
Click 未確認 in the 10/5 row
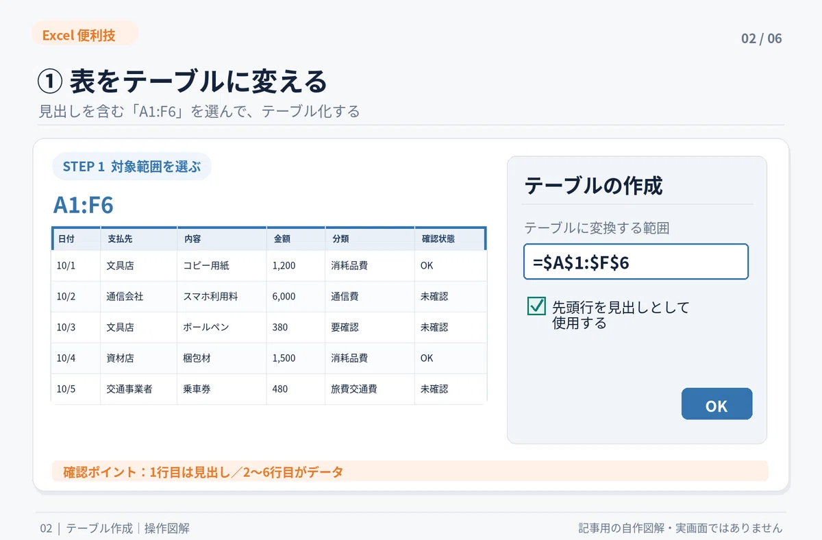tap(451, 389)
